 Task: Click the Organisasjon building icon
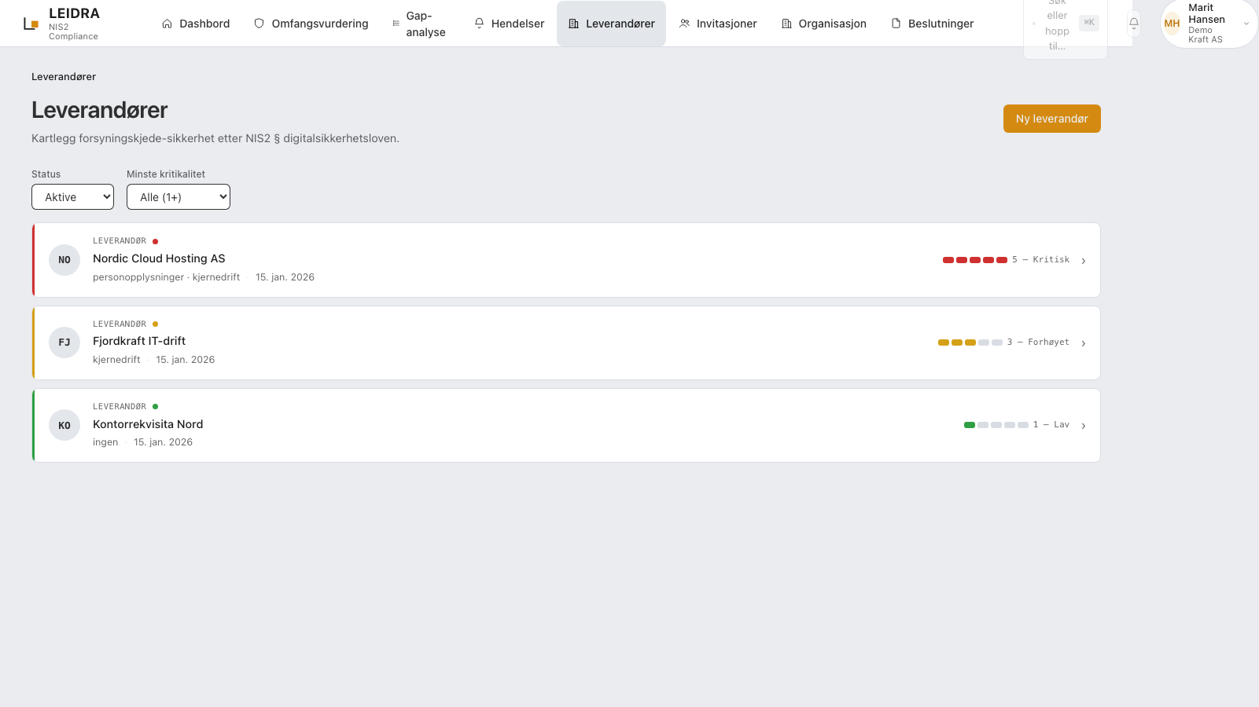[x=786, y=24]
